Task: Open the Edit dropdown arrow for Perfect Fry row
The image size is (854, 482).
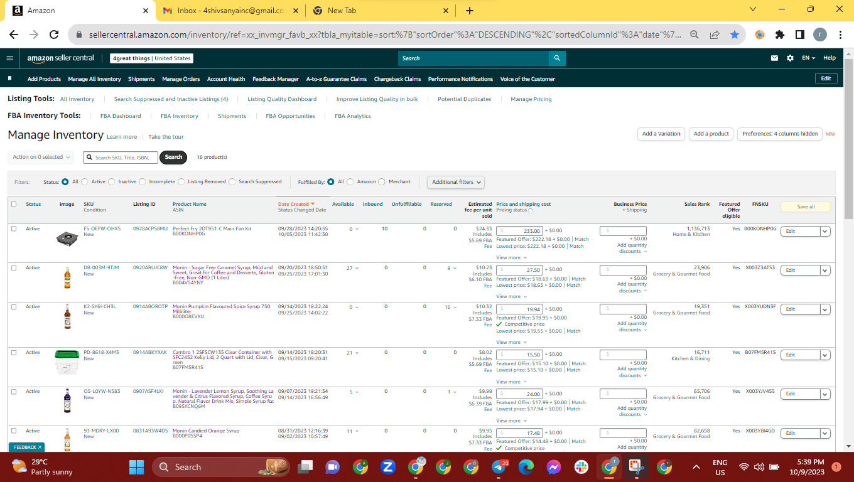Action: tap(825, 231)
